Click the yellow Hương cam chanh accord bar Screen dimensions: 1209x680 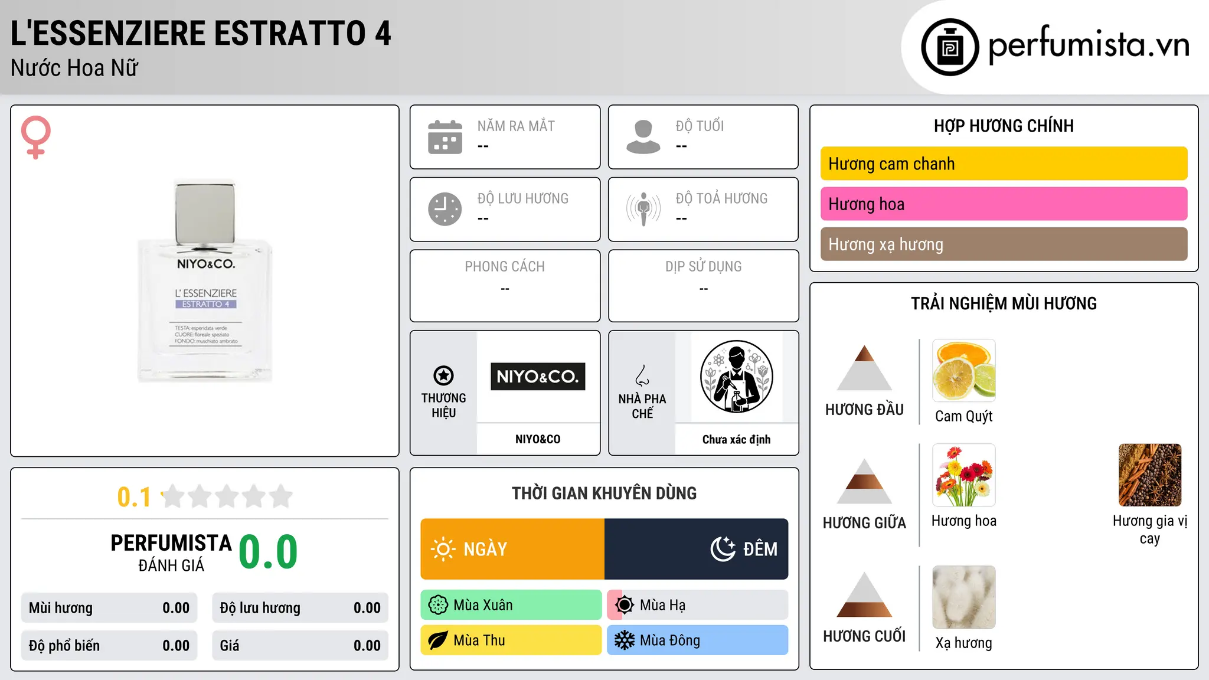click(x=1004, y=164)
